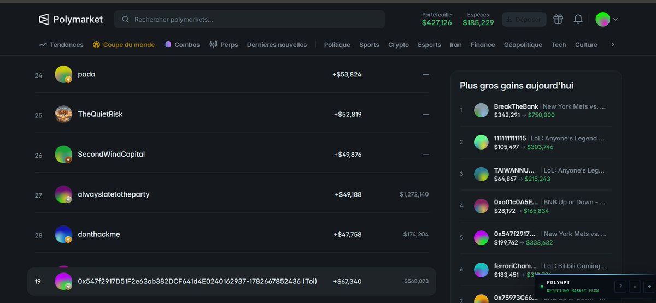Open 111111111115 LoL win entry

click(x=536, y=142)
